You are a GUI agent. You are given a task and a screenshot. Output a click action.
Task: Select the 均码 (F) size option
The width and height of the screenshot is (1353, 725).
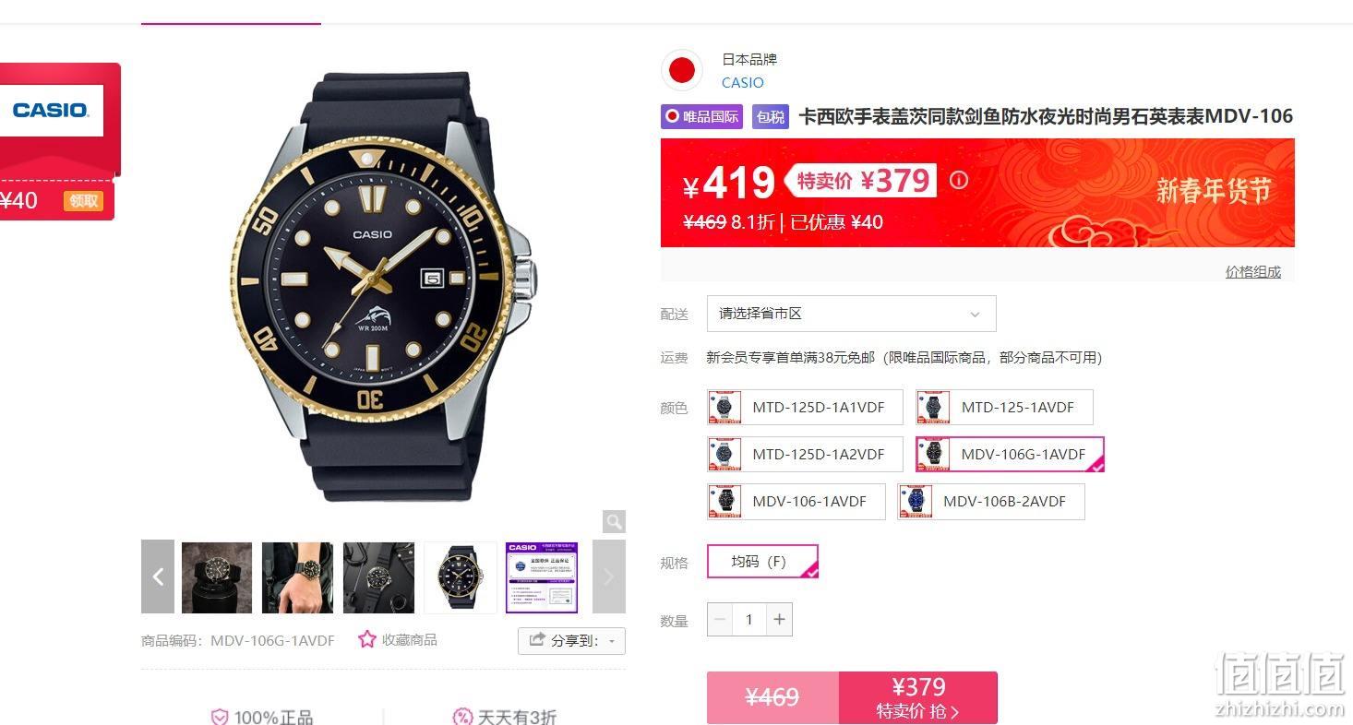pyautogui.click(x=762, y=561)
